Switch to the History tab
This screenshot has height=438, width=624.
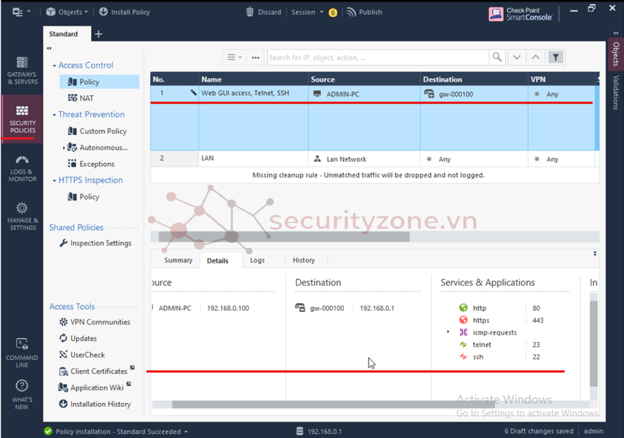[303, 260]
